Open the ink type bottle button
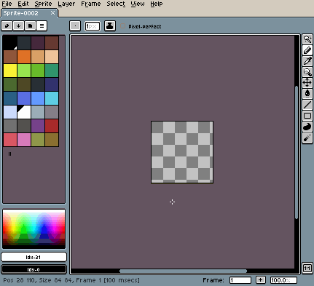The width and height of the screenshot is (314, 286). [110, 26]
